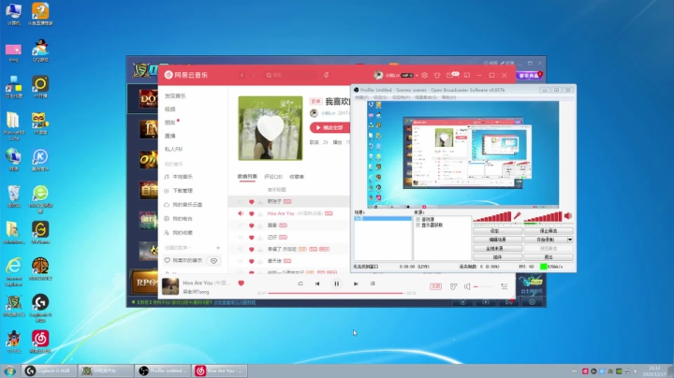The image size is (674, 378).
Task: Open the dropdown arrow beside 开始录制 in OBS
Action: pos(570,240)
